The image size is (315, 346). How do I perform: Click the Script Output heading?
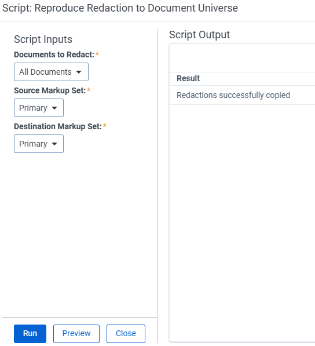[199, 35]
